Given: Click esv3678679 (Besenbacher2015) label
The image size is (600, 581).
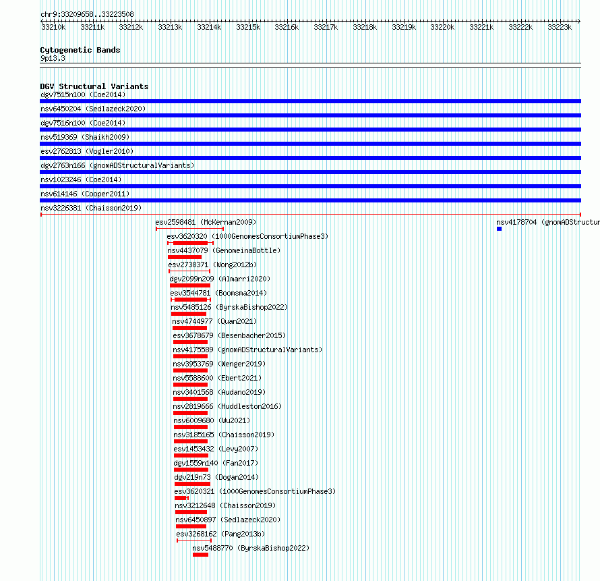Looking at the screenshot, I should coord(229,335).
